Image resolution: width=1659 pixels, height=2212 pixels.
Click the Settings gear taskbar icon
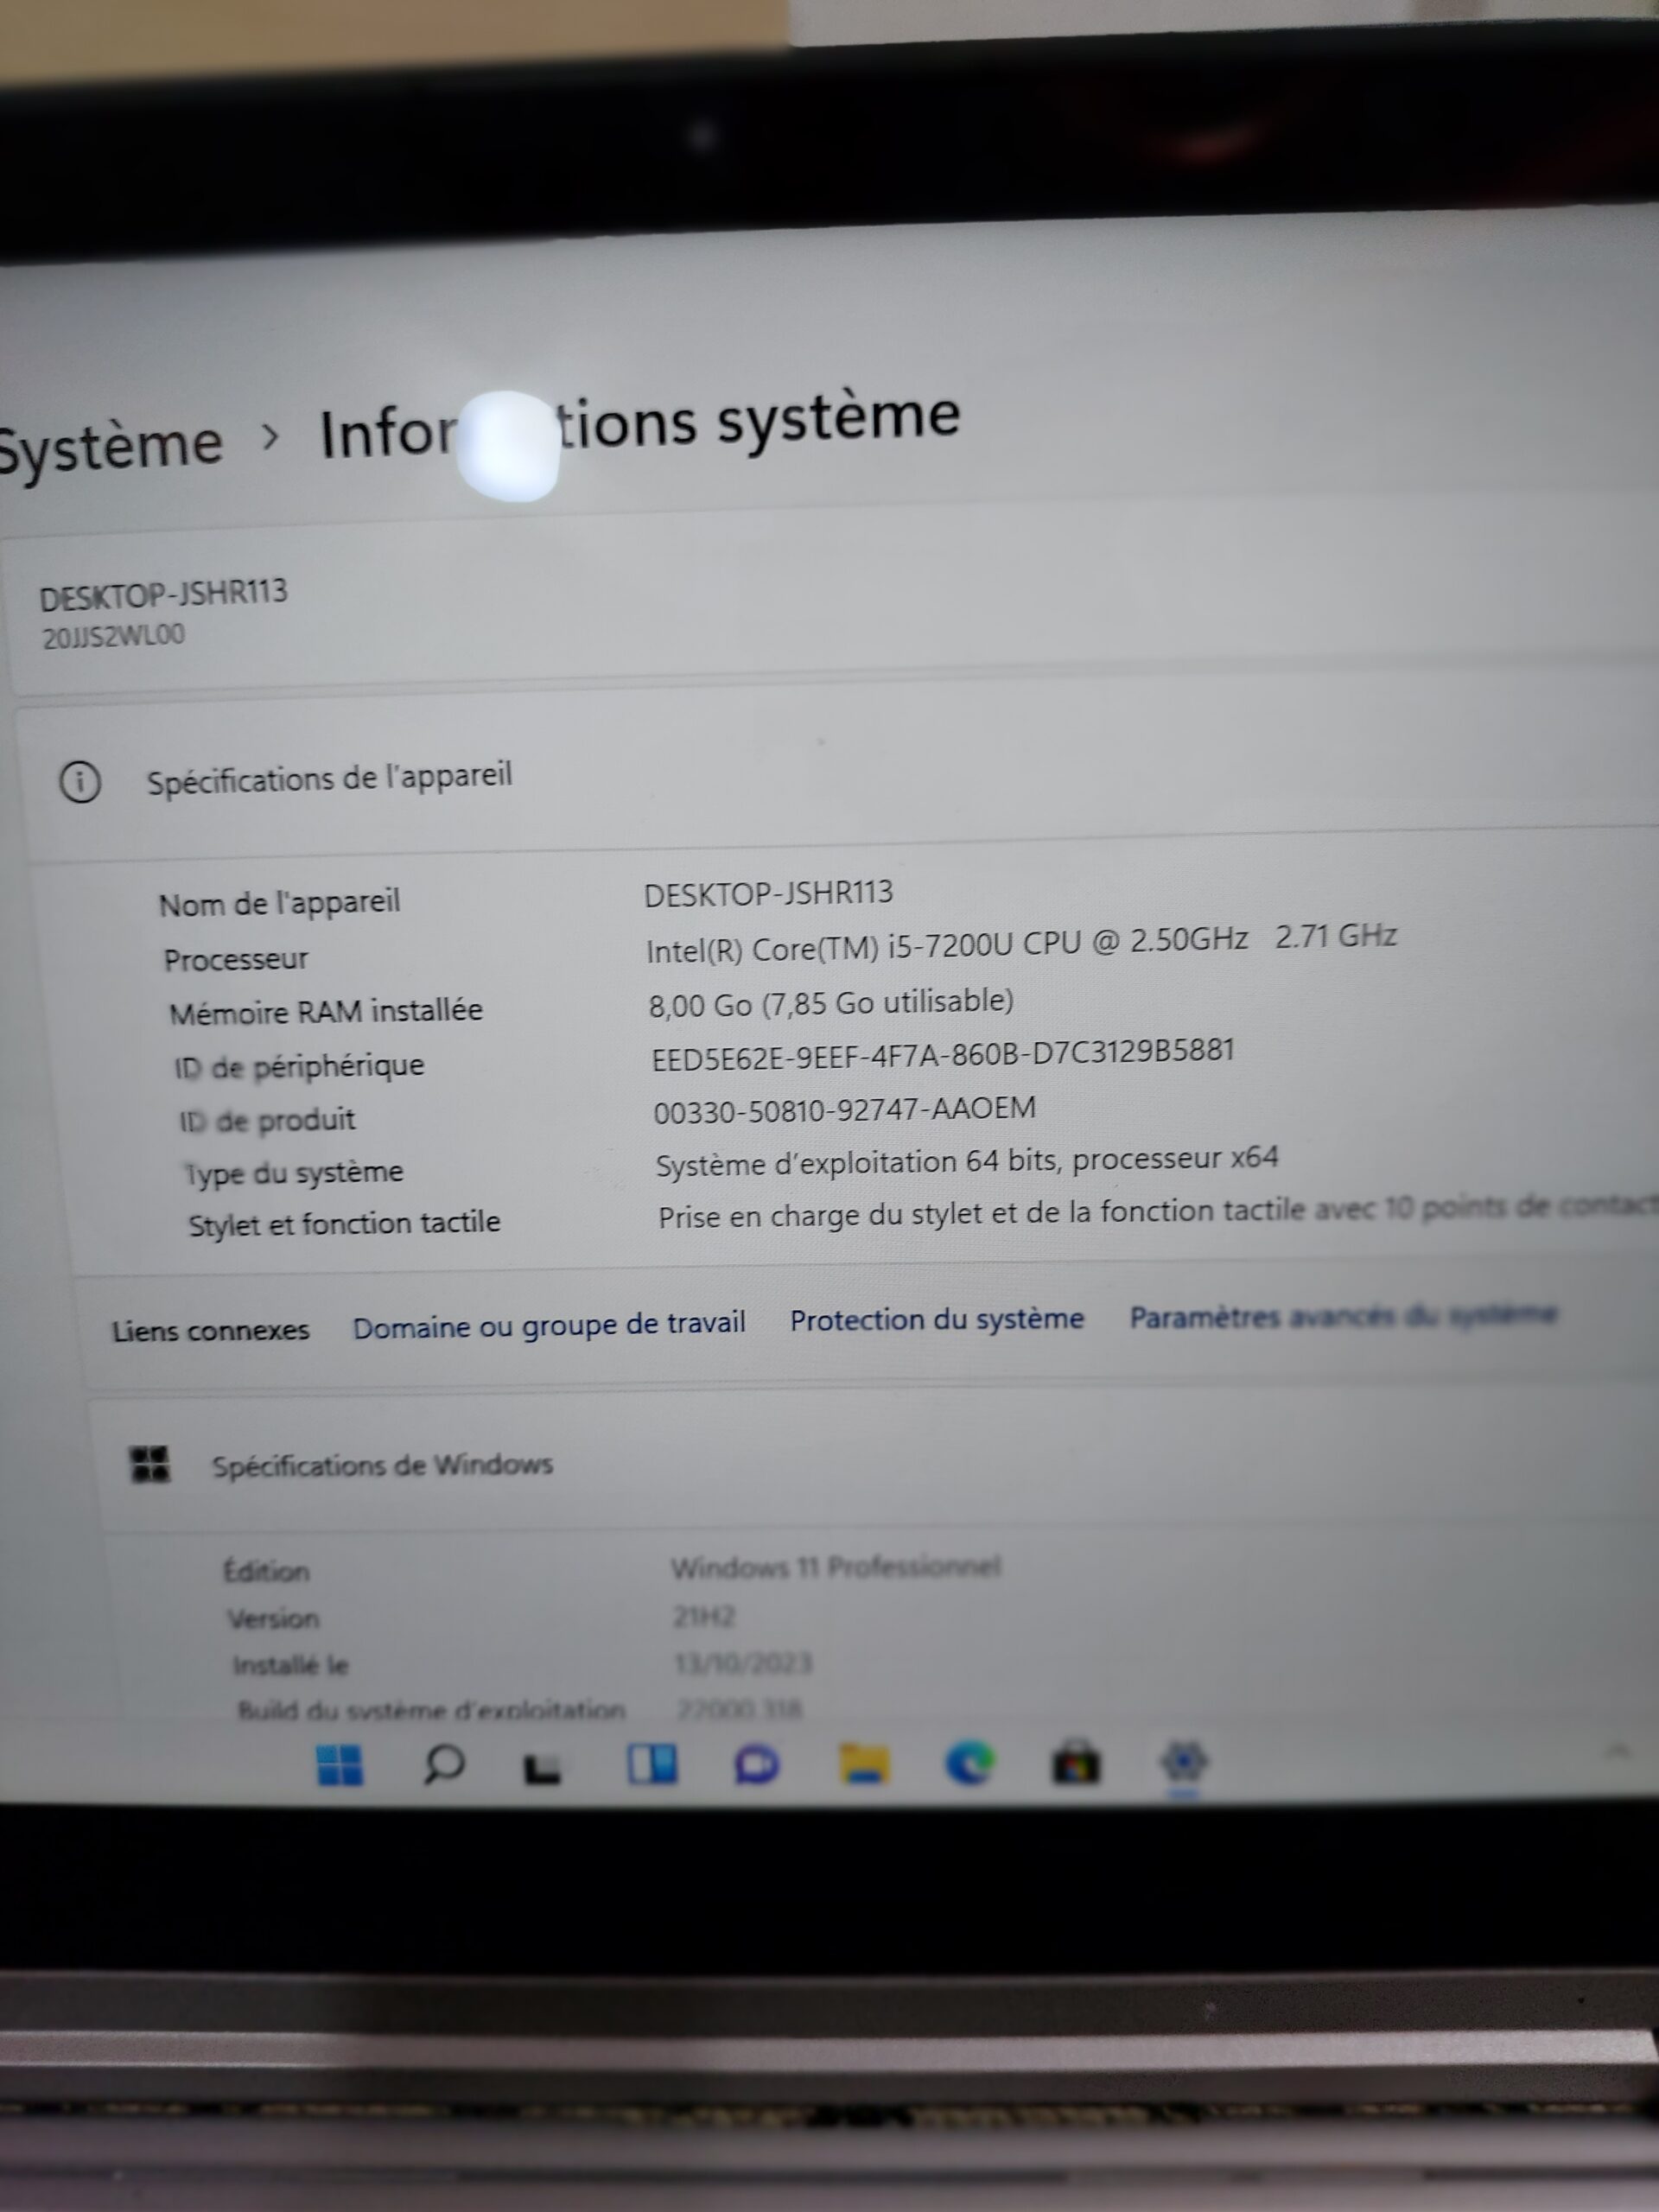pyautogui.click(x=1183, y=1762)
